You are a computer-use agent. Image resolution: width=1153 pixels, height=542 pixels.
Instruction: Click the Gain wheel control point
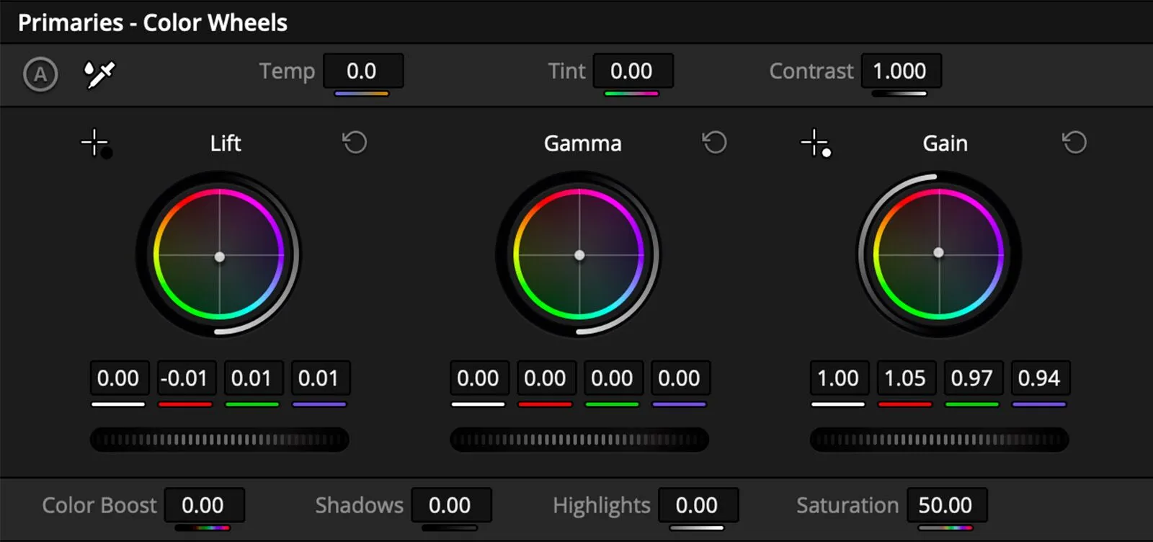pos(938,252)
